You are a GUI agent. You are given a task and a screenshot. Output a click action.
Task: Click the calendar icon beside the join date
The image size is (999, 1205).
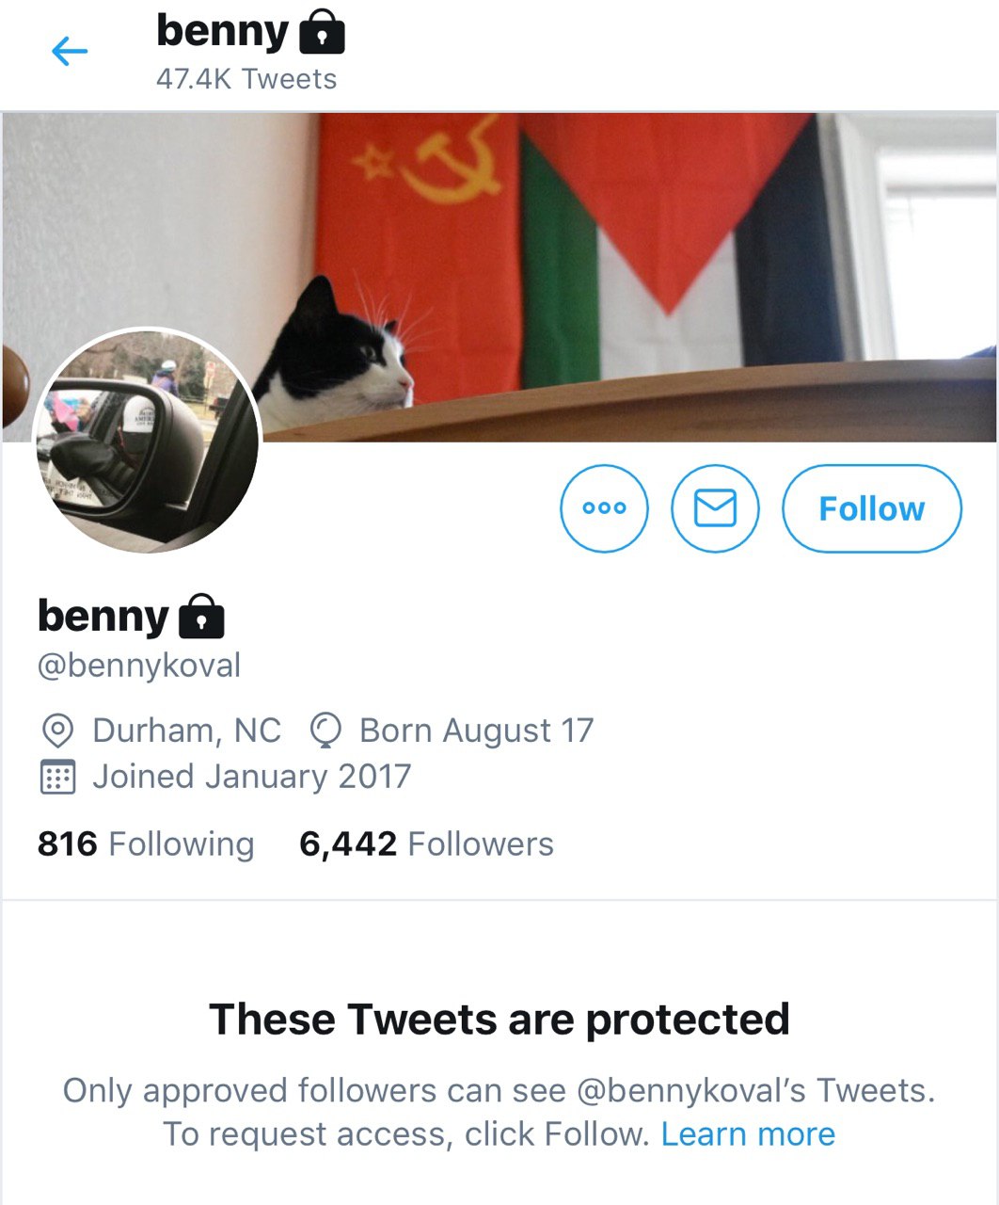tap(58, 777)
